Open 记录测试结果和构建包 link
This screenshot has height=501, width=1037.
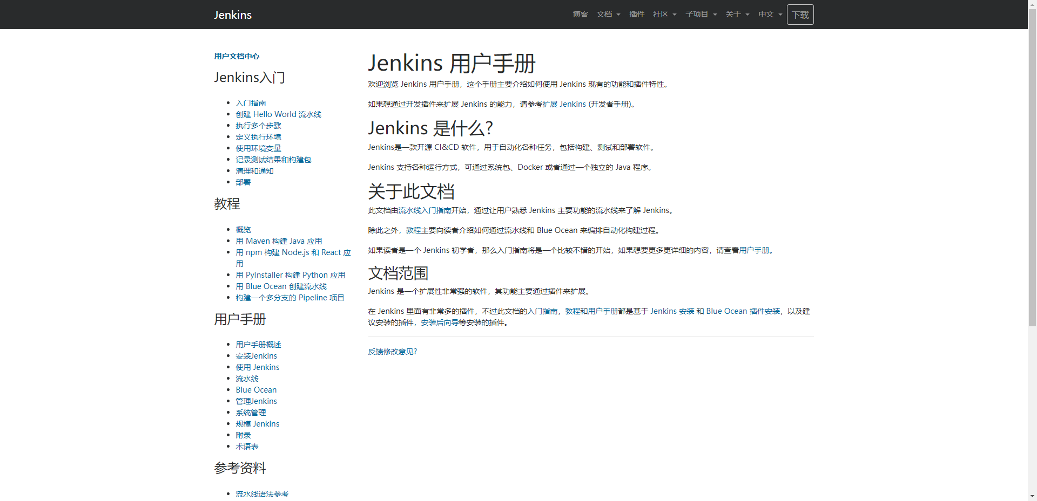click(x=273, y=160)
